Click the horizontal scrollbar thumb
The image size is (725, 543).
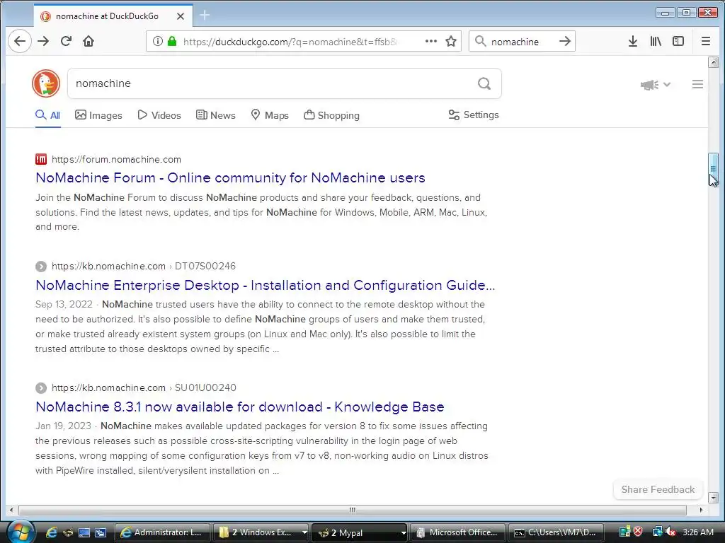pyautogui.click(x=353, y=510)
